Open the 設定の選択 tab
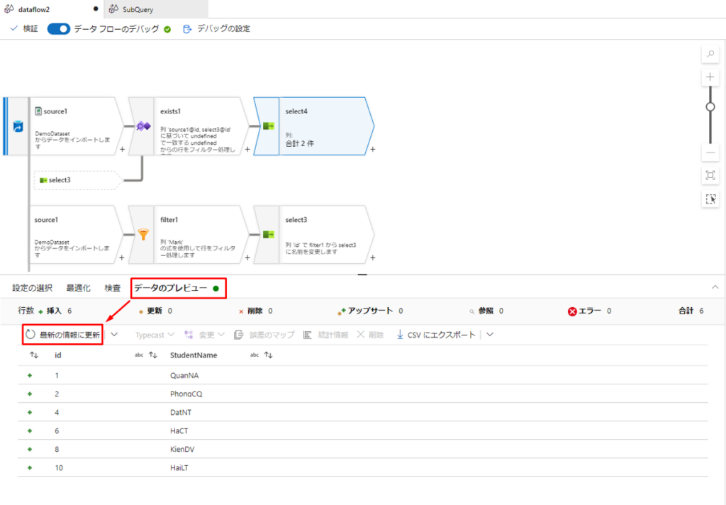Screen dimensions: 726x505 [33, 288]
